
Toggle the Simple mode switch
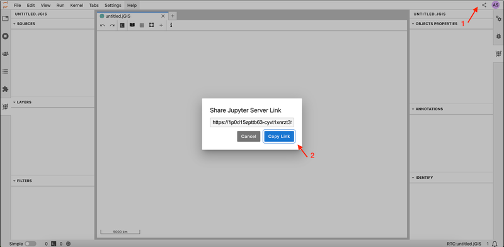pyautogui.click(x=30, y=244)
